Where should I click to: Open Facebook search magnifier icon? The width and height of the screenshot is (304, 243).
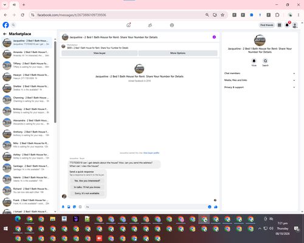click(x=13, y=25)
